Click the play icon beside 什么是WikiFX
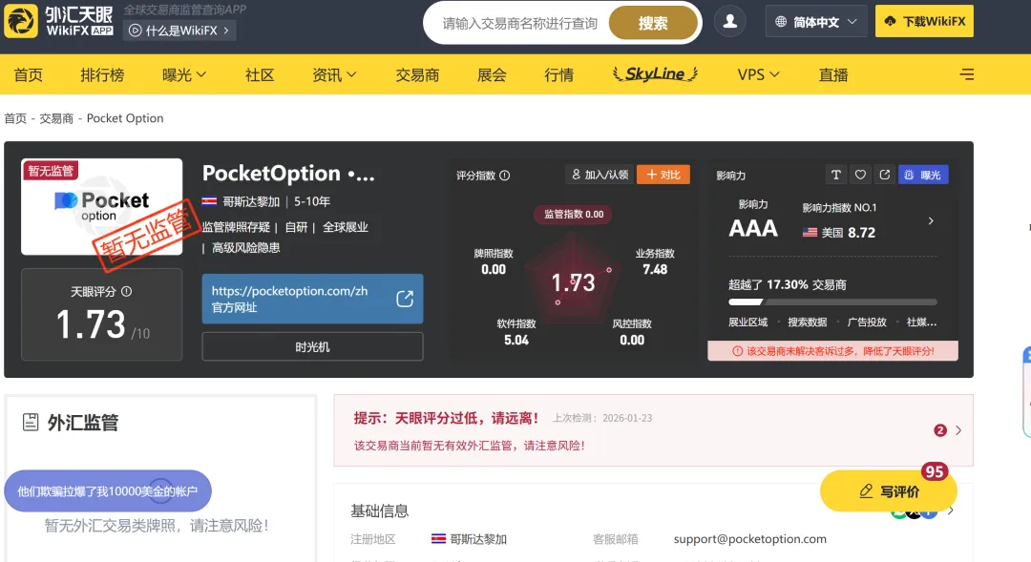The width and height of the screenshot is (1031, 562). pyautogui.click(x=135, y=31)
